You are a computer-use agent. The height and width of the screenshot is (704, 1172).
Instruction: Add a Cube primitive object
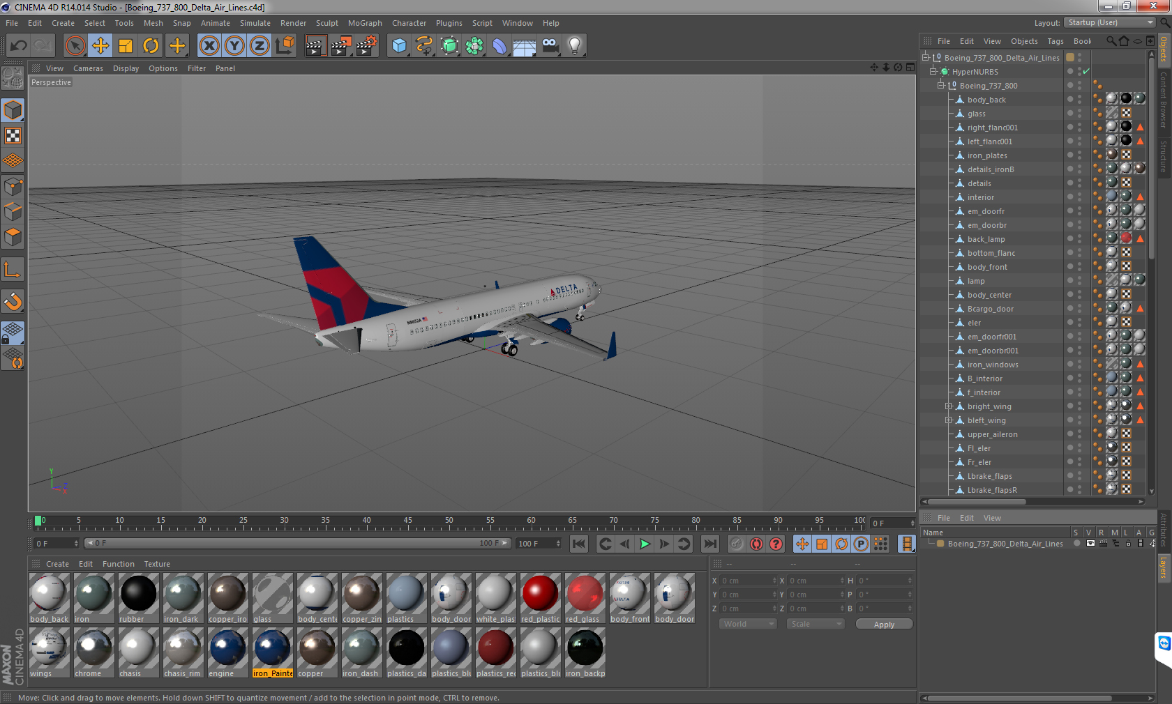399,46
